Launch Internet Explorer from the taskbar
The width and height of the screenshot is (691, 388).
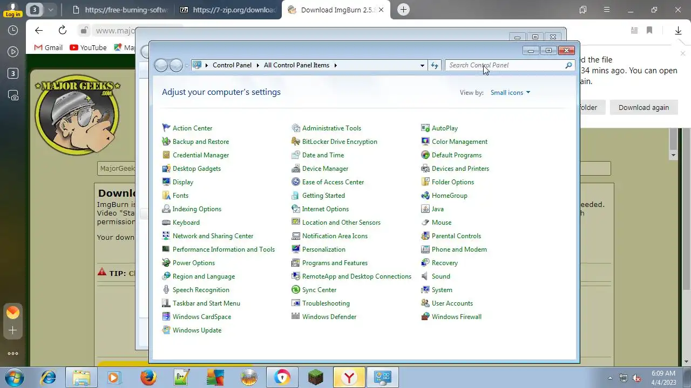point(48,378)
